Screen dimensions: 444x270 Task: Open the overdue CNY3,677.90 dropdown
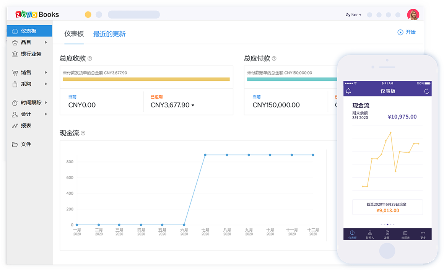[x=193, y=105]
